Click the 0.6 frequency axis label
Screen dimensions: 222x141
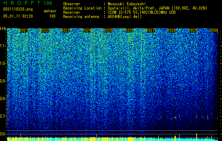(x=3, y=134)
